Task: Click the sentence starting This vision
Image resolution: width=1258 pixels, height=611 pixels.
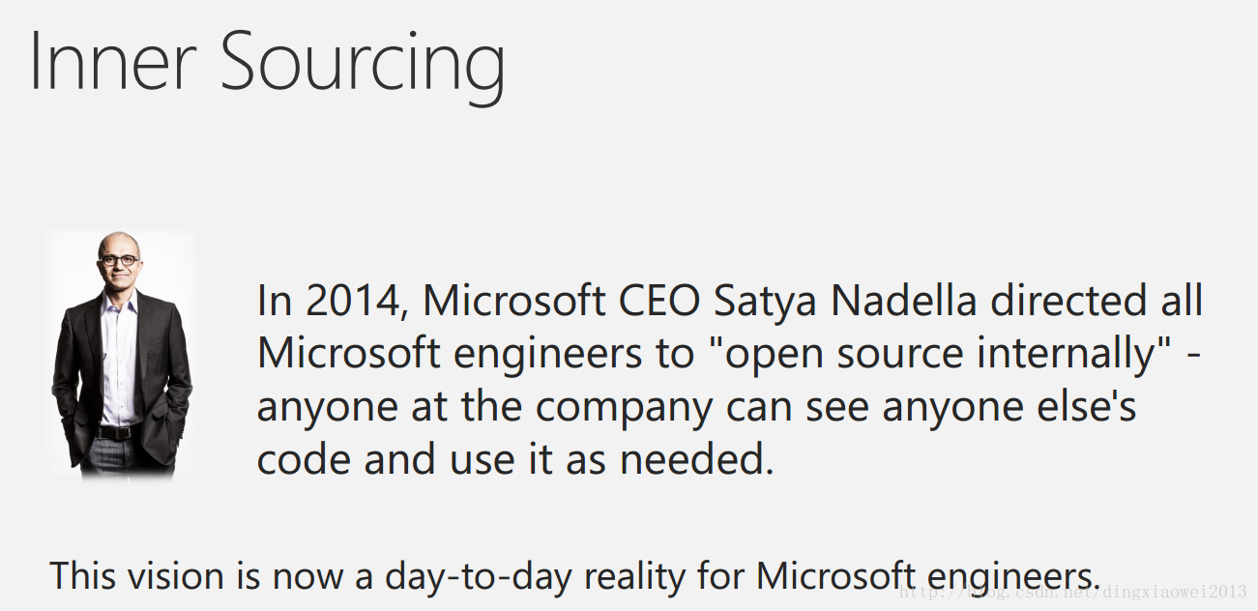Action: click(x=575, y=575)
